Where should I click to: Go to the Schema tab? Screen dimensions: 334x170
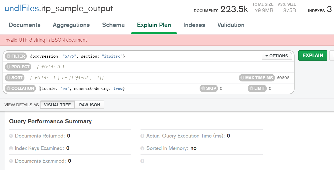pos(113,25)
